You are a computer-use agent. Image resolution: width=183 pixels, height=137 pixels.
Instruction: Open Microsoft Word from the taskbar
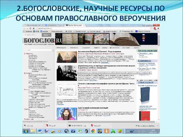pyautogui.click(x=40, y=131)
